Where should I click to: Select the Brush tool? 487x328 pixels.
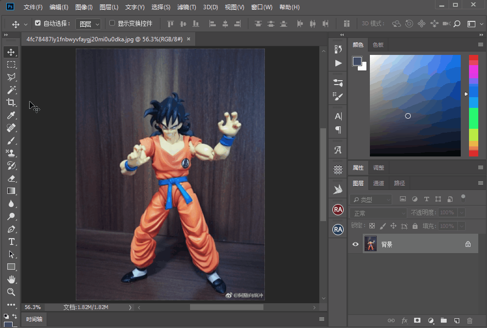(11, 141)
